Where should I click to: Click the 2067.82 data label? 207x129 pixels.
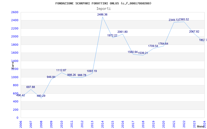coord(194,31)
